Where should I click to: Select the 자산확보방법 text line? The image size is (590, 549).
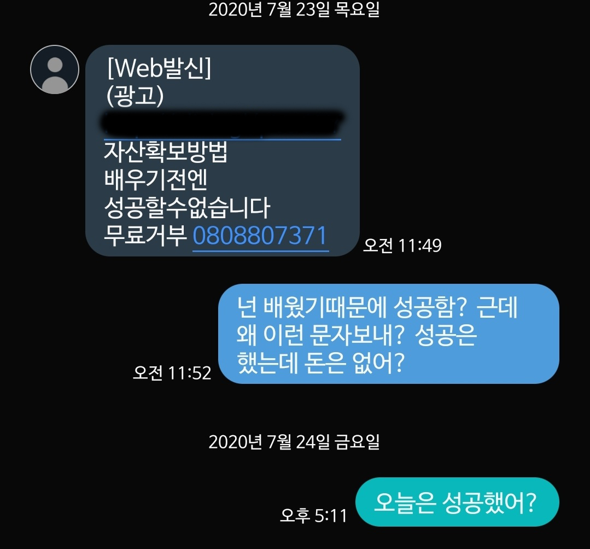pos(166,151)
